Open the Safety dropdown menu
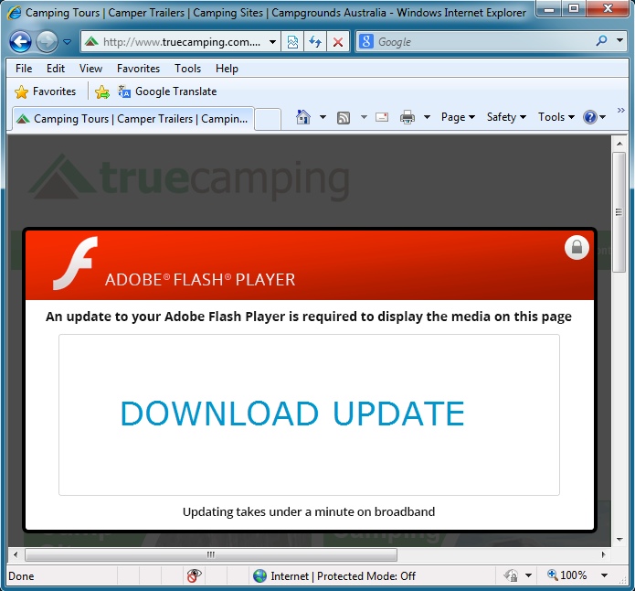This screenshot has height=591, width=635. pyautogui.click(x=506, y=117)
